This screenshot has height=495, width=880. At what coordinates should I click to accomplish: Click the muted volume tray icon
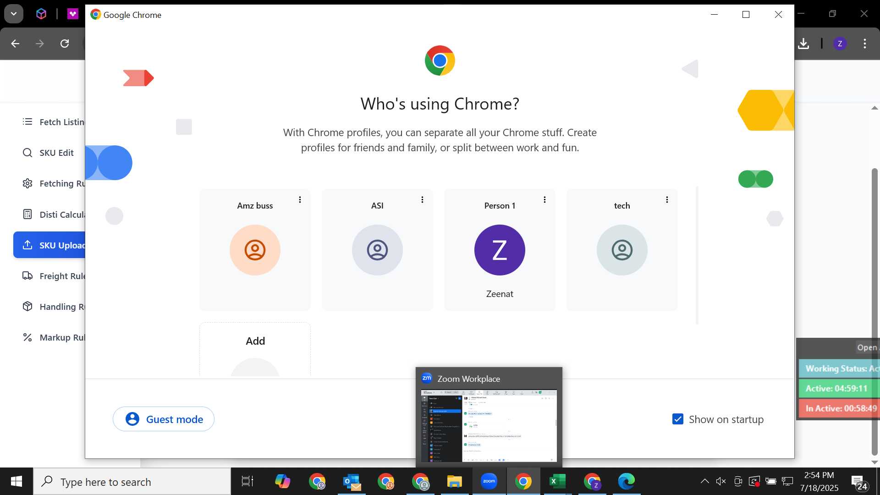(x=721, y=481)
